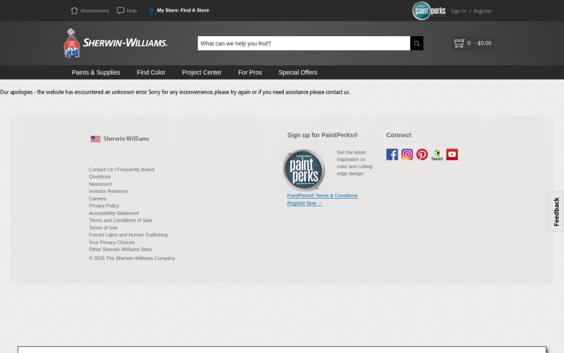
Task: Click the Register link in header
Action: [483, 11]
